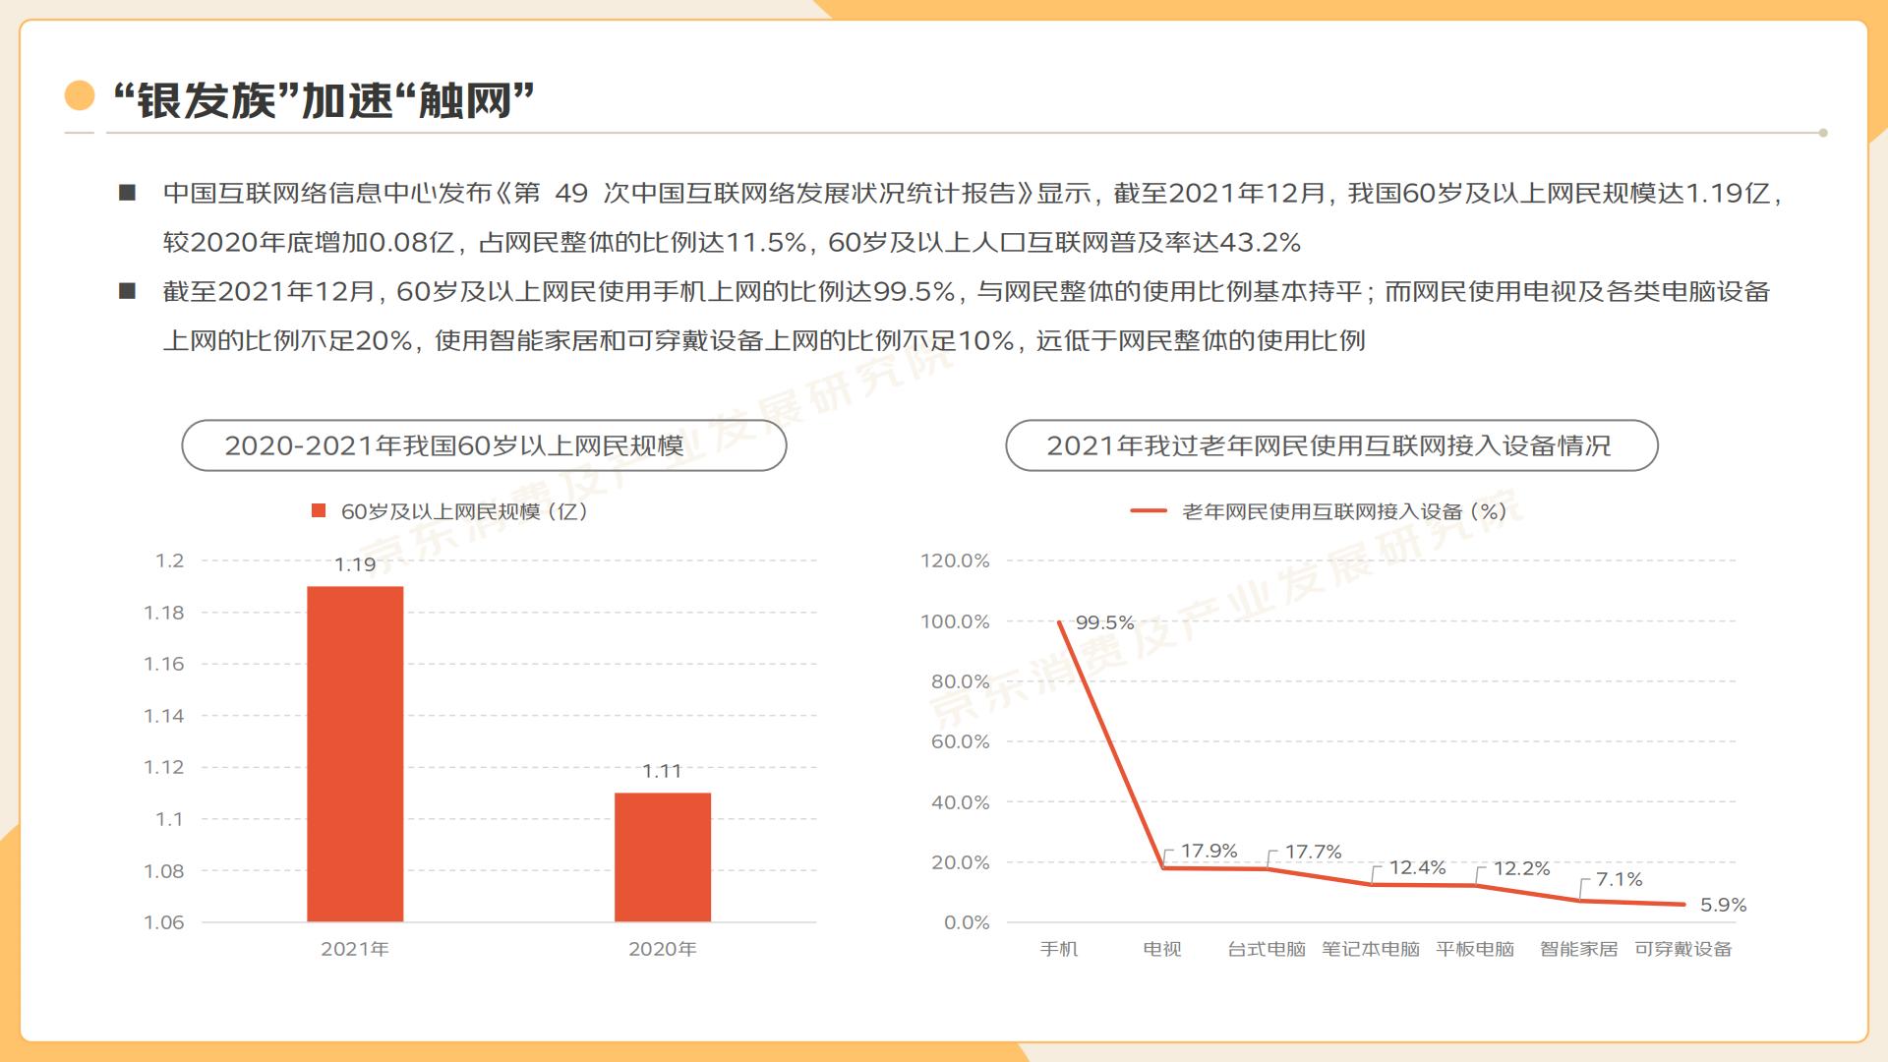Click the 可穿戴设备 axis category label
The width and height of the screenshot is (1888, 1062).
click(1682, 949)
